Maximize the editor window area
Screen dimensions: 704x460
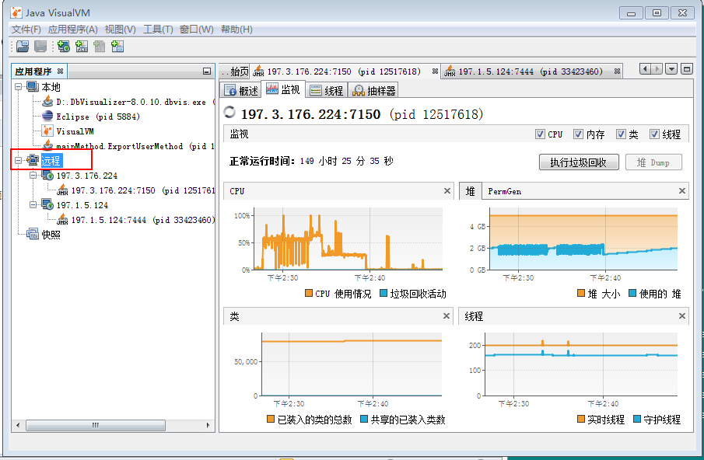point(686,69)
